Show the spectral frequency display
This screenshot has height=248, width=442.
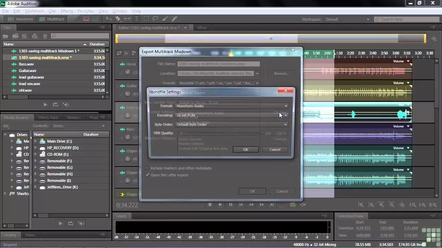86,19
